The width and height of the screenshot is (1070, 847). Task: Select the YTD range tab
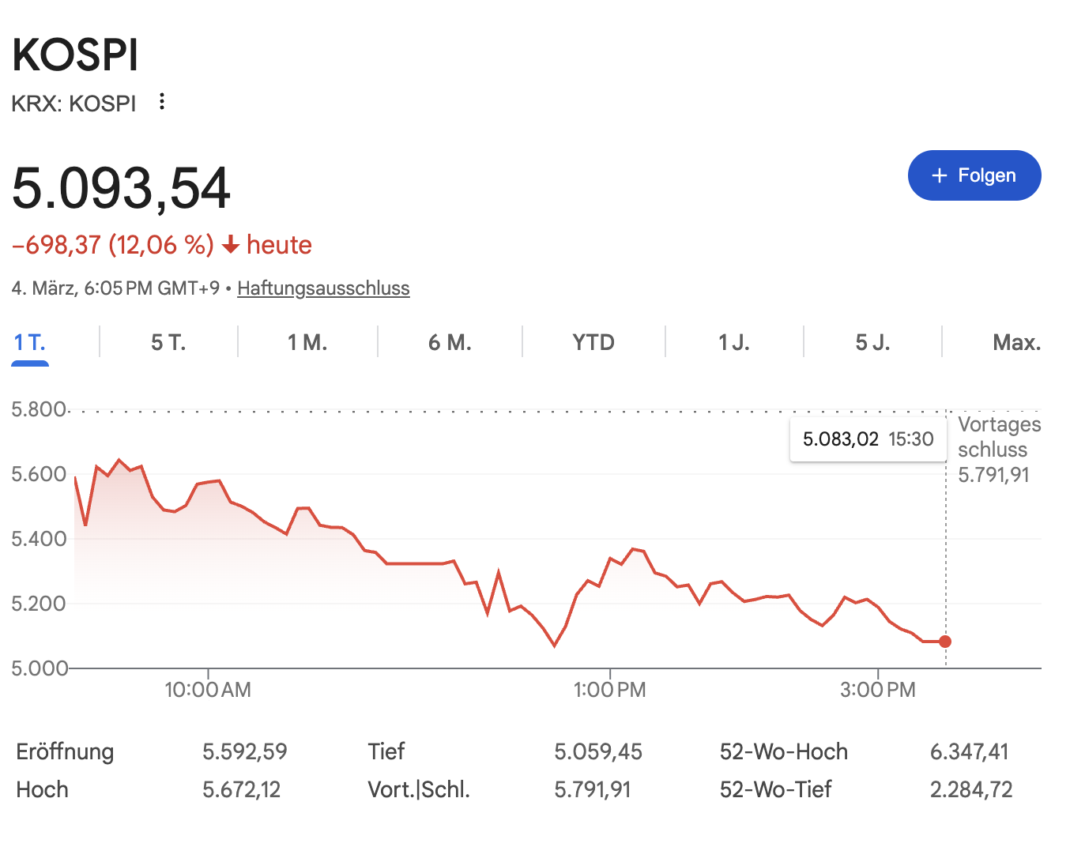[593, 343]
